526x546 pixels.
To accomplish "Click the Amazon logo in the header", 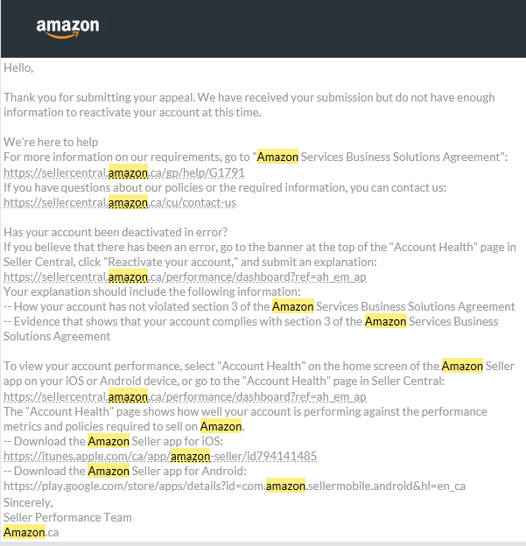I will tap(68, 27).
